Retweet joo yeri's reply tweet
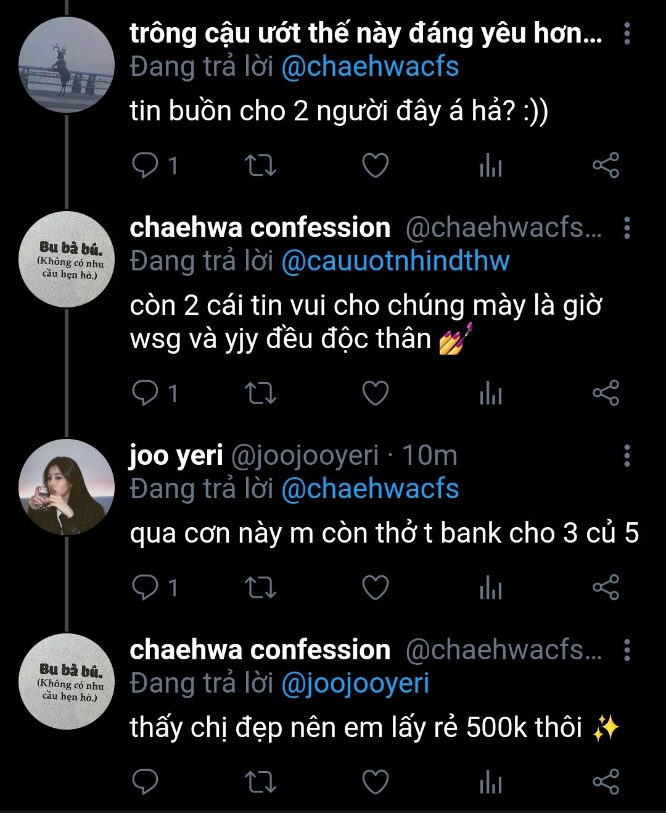The width and height of the screenshot is (666, 813). point(260,588)
